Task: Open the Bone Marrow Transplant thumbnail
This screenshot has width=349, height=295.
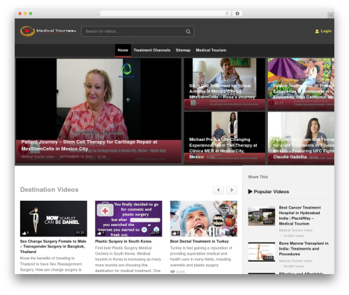Action: (x=262, y=252)
